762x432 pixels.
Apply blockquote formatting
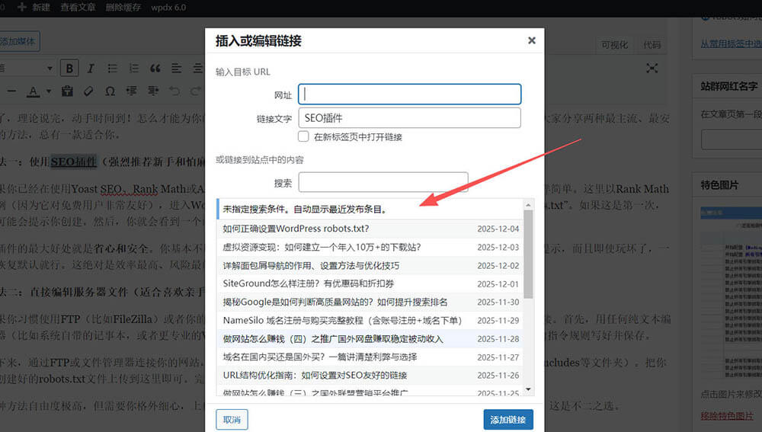155,69
